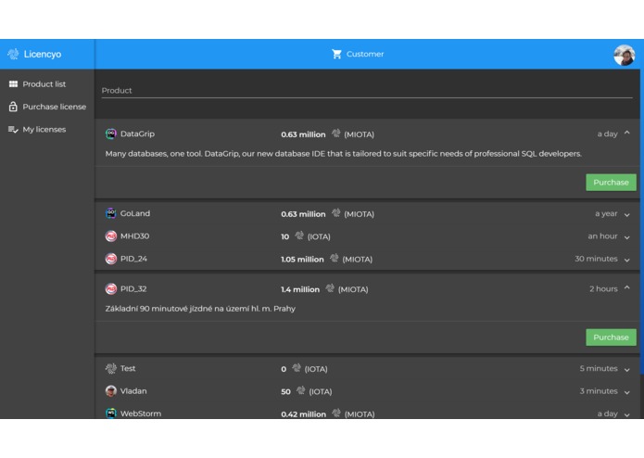Click the WebStorm product name
Viewport: 644px width, 458px height.
click(141, 413)
